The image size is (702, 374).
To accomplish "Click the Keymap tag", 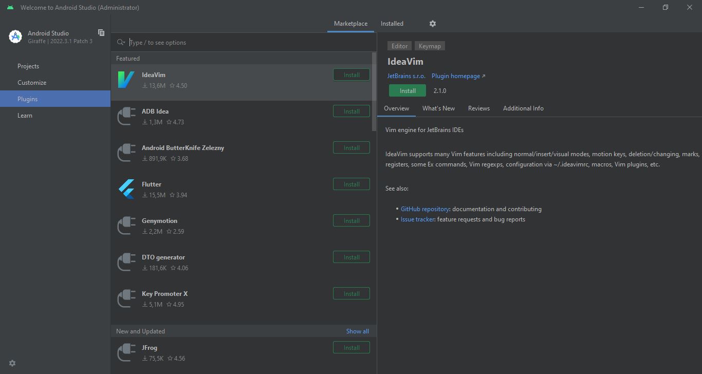I will pos(430,46).
